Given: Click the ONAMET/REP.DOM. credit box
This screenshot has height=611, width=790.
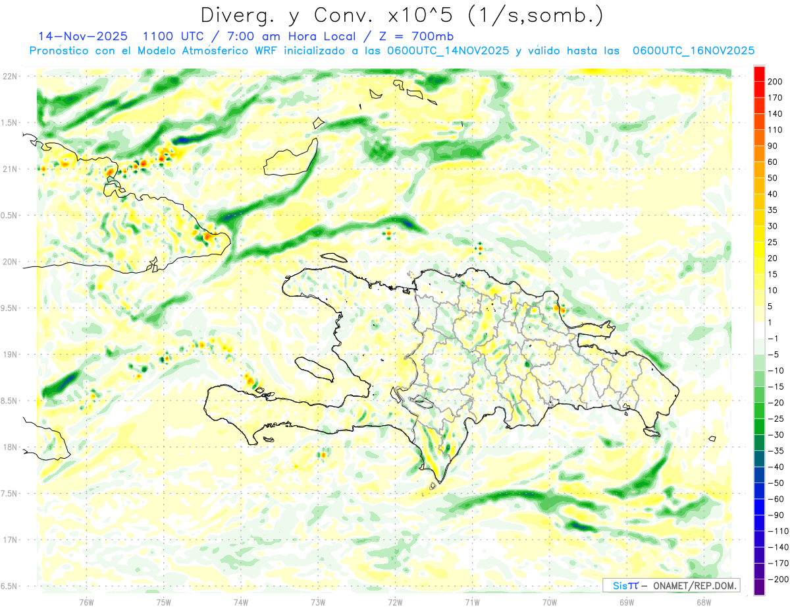Looking at the screenshot, I should (671, 585).
